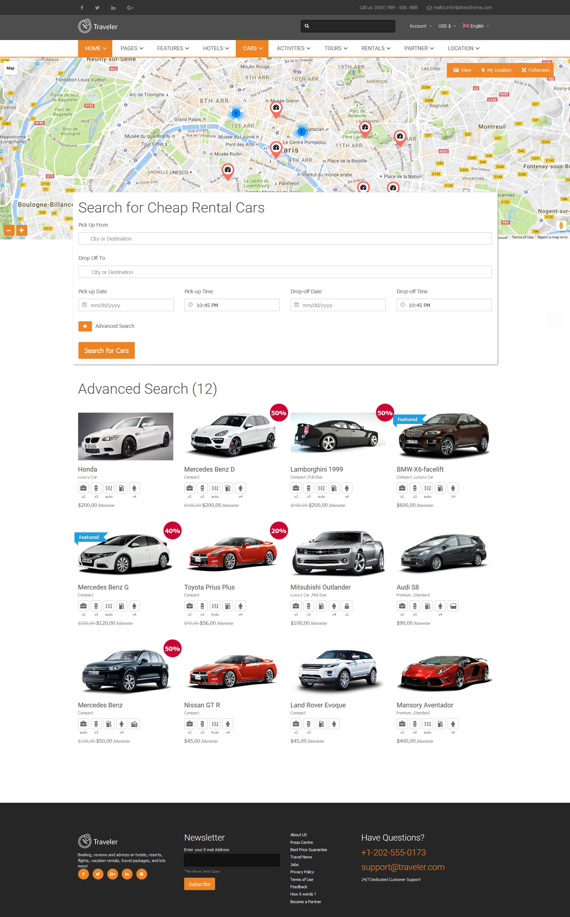Click the blue cluster marker near Bataclan
The height and width of the screenshot is (917, 570).
(301, 131)
